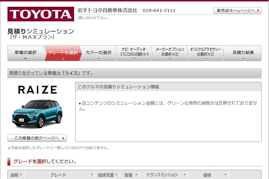Click the 見積りシミュレーション heading
The image size is (269, 179).
click(x=41, y=31)
